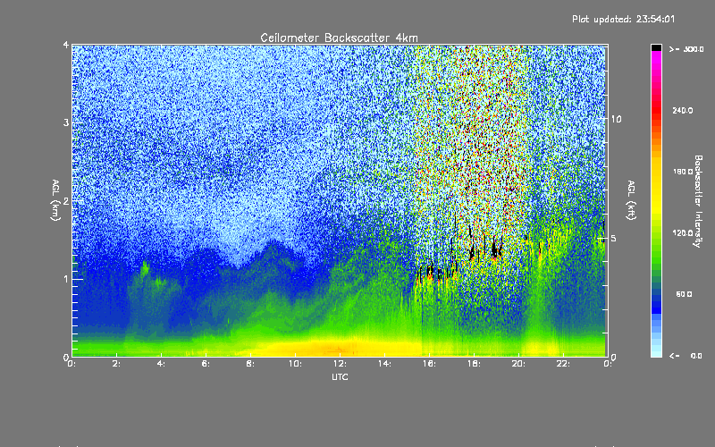The image size is (715, 447).
Task: Select the "14:" UTC tick label
Action: click(384, 364)
